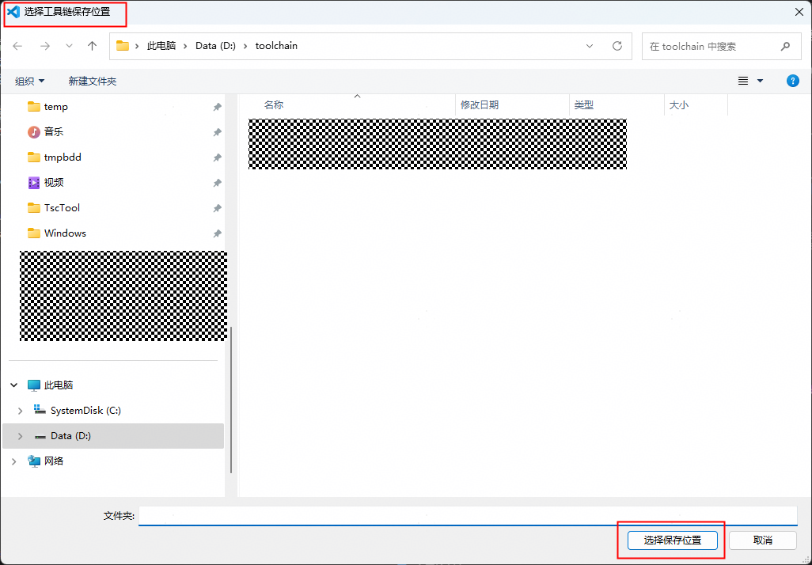Open the 组织 menu
812x565 pixels.
tap(30, 81)
